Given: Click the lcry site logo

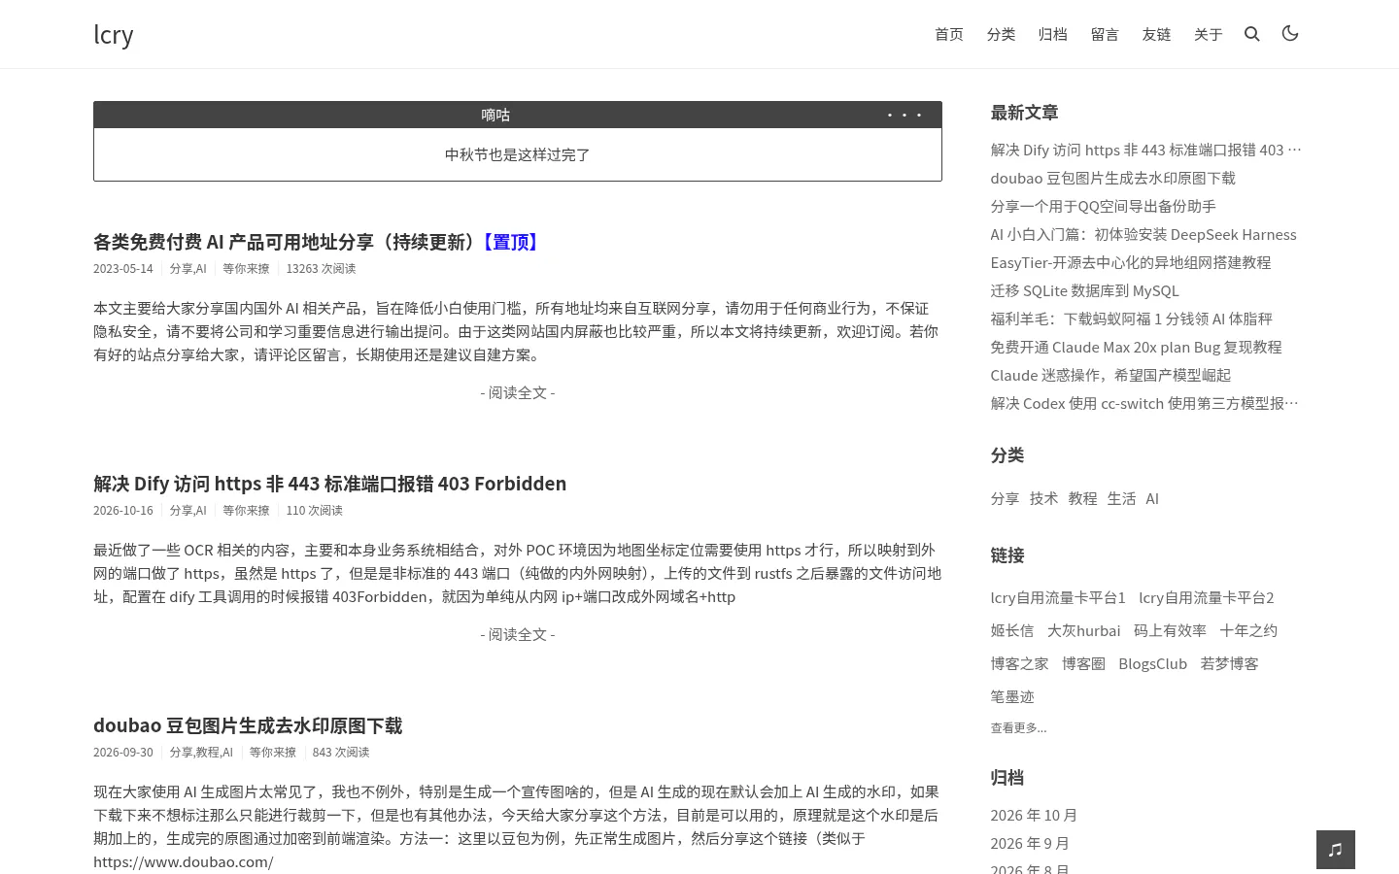Looking at the screenshot, I should point(114,34).
